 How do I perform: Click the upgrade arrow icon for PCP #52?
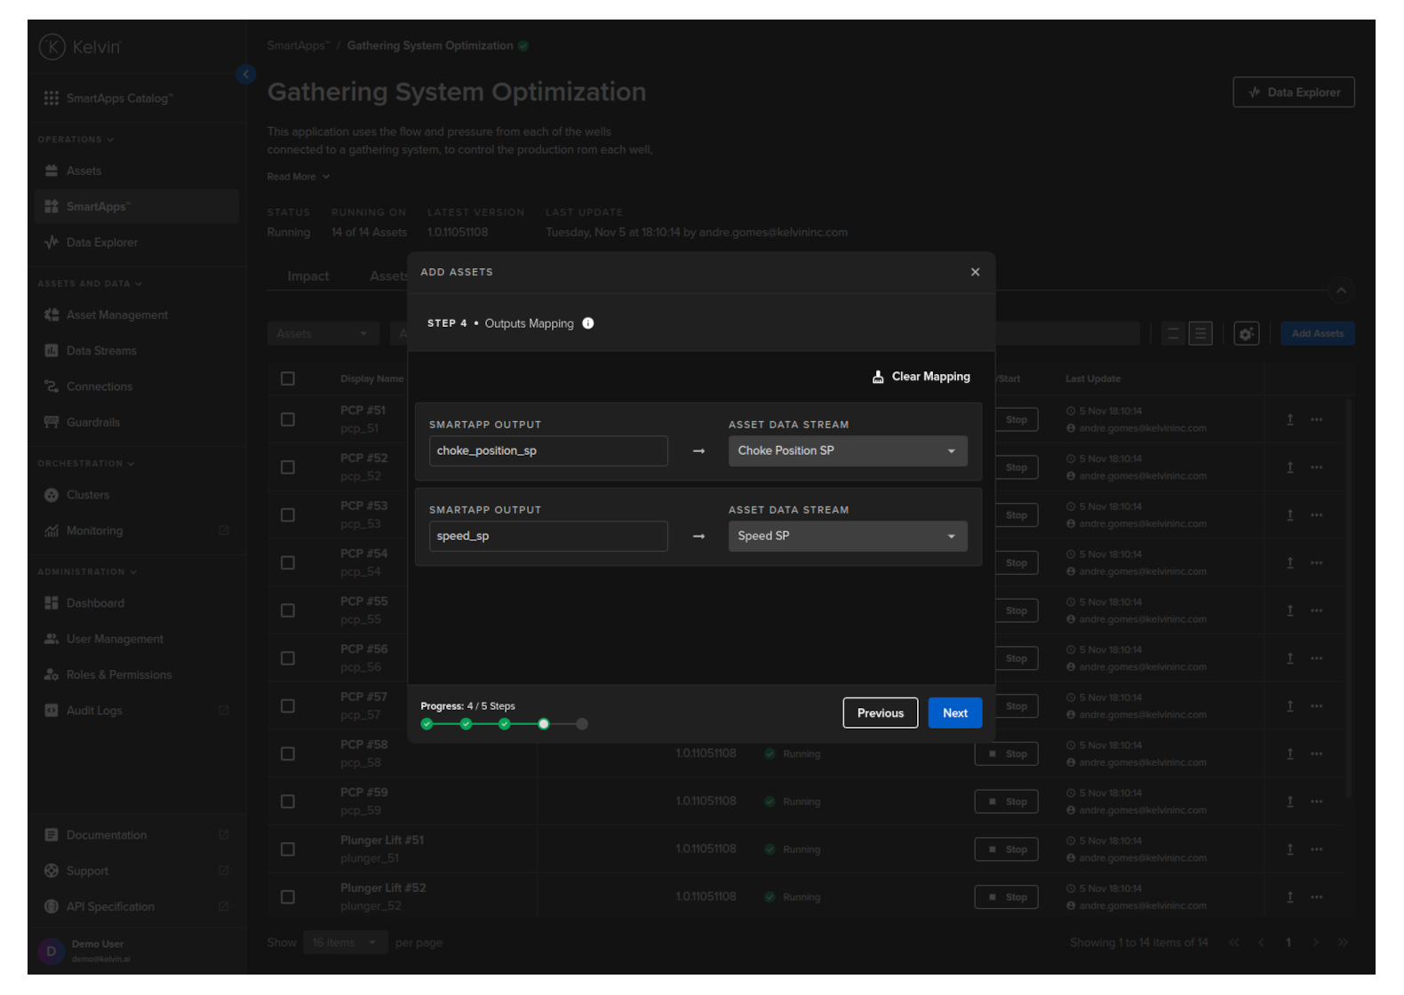pos(1289,467)
